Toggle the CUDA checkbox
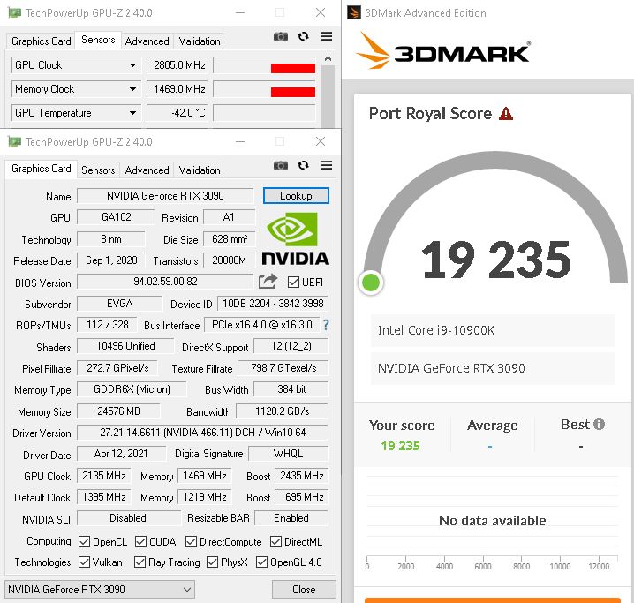The height and width of the screenshot is (603, 634). coord(140,541)
